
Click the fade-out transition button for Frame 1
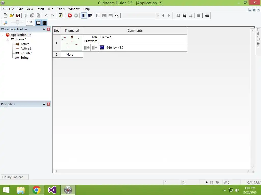tap(94, 47)
